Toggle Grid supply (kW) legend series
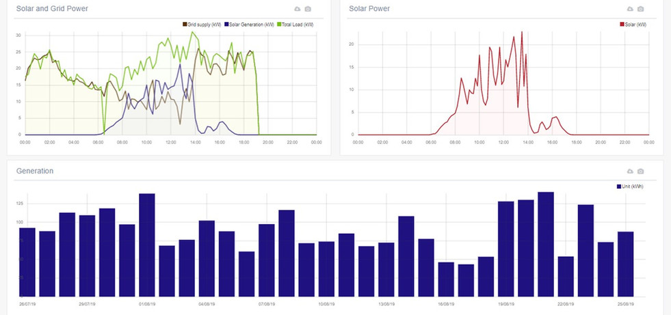This screenshot has height=315, width=671. [202, 25]
